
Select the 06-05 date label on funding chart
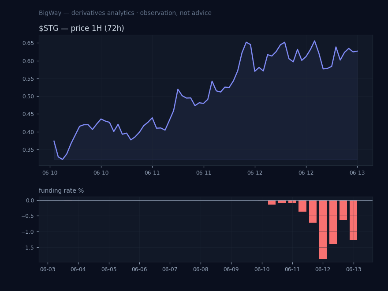109,269
